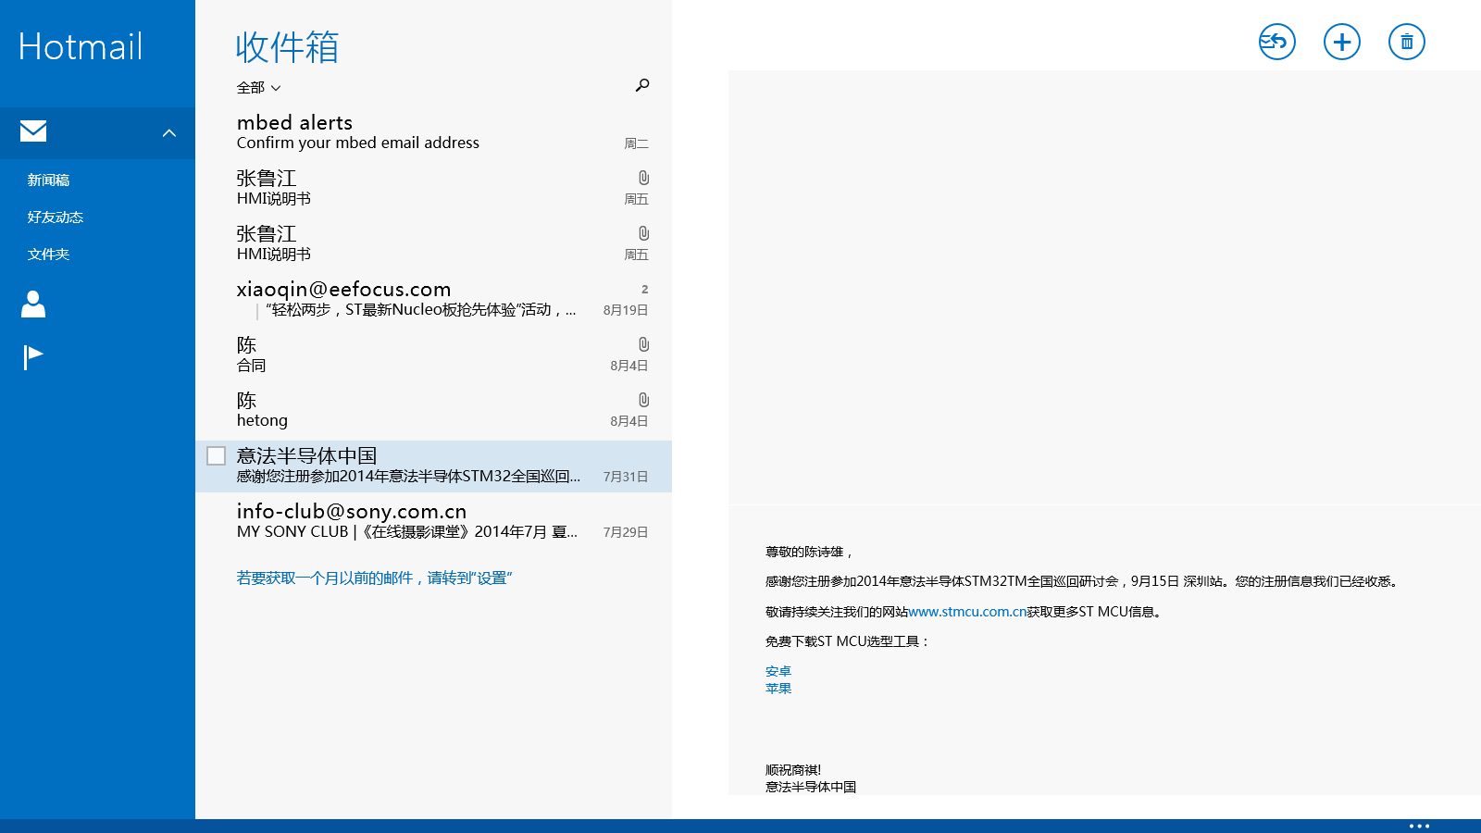1481x833 pixels.
Task: Click the 7月31日 date on the selected email
Action: (626, 477)
